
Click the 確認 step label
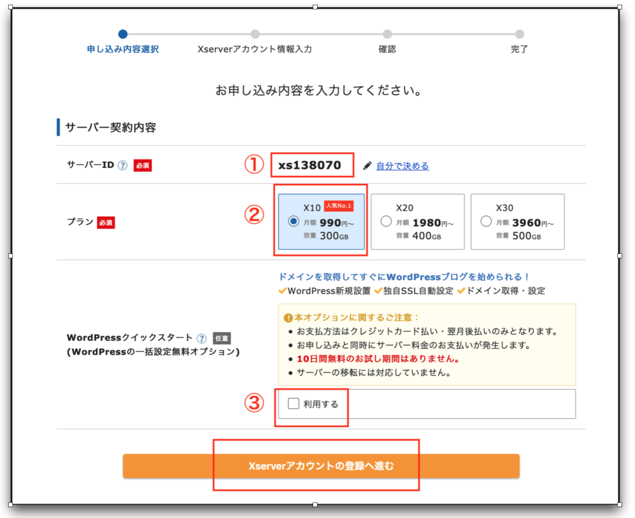point(387,50)
